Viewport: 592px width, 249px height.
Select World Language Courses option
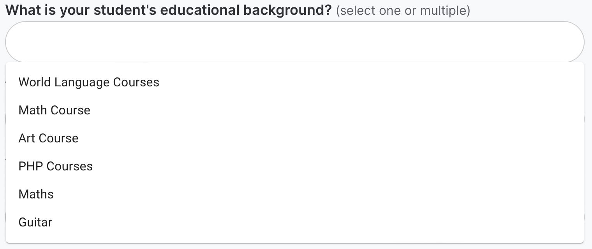[89, 82]
